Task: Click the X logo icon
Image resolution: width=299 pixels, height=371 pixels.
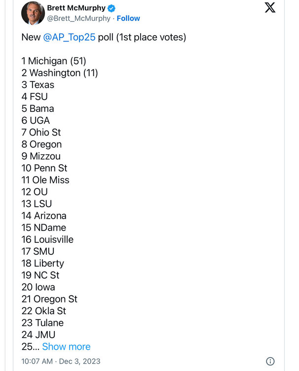Action: 270,7
